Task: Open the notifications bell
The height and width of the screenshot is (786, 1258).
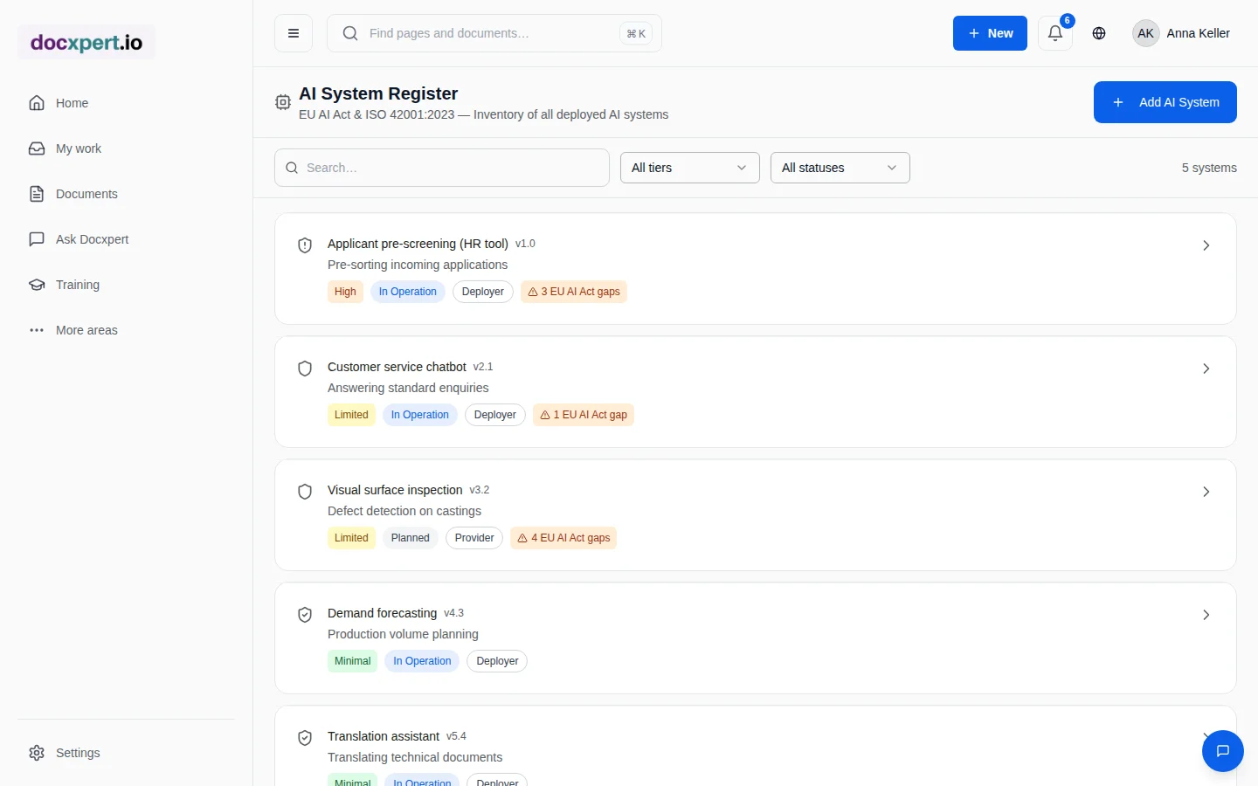Action: coord(1055,33)
